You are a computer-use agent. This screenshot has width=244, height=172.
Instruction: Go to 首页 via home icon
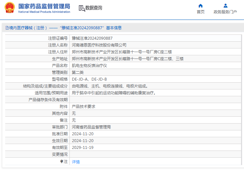(x=201, y=6)
